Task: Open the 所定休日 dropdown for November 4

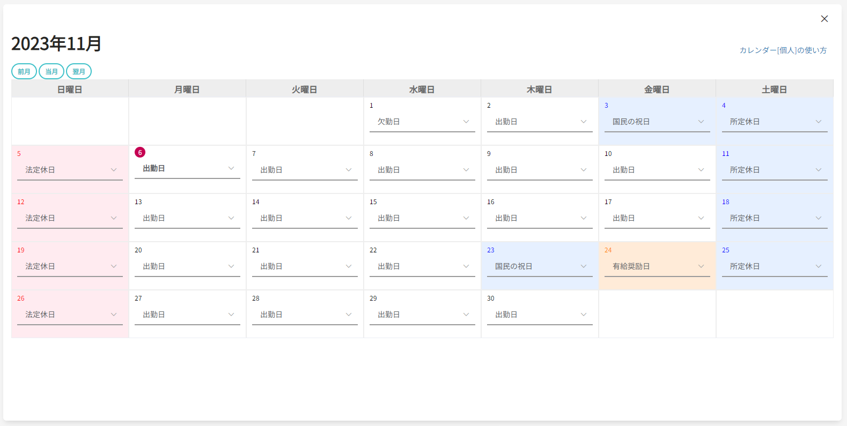Action: pos(774,122)
